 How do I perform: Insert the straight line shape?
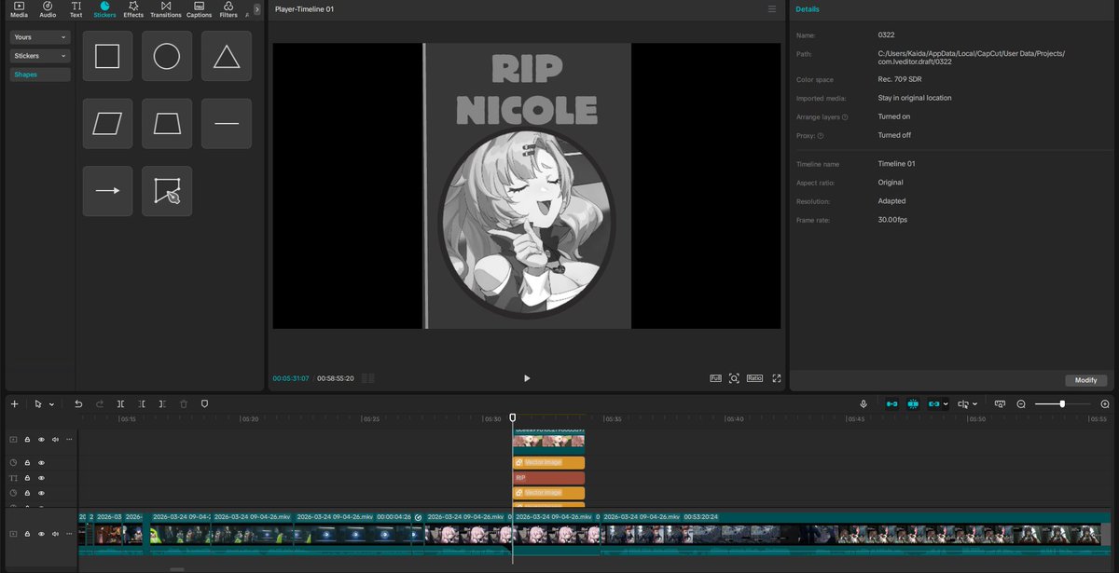click(x=227, y=123)
